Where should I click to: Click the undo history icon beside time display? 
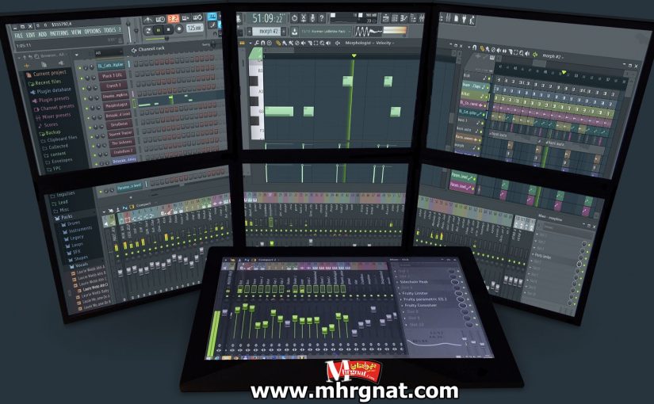point(294,18)
